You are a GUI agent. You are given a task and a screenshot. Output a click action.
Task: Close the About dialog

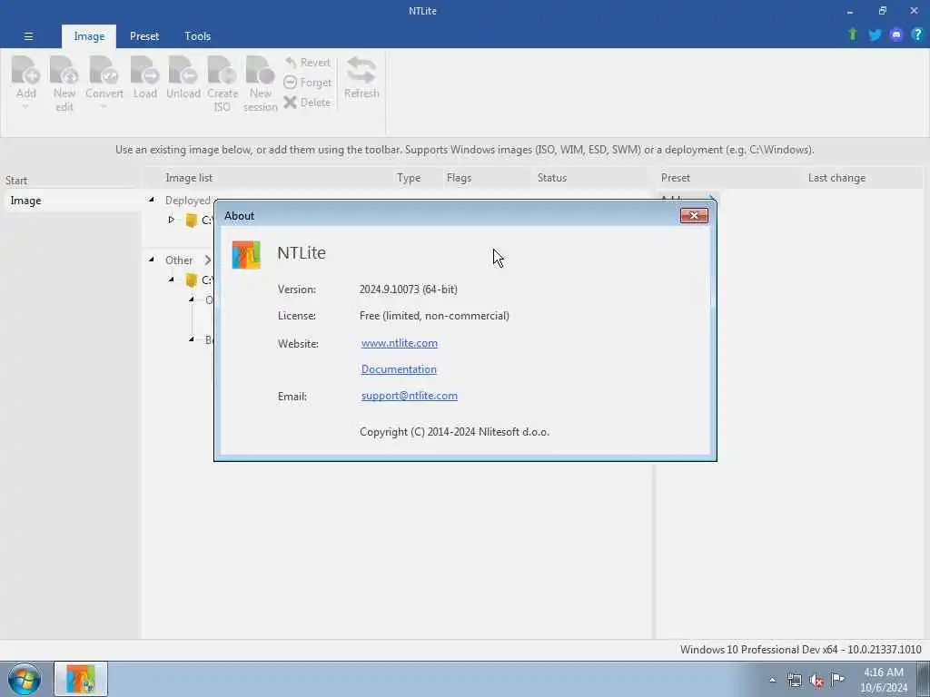tap(694, 216)
